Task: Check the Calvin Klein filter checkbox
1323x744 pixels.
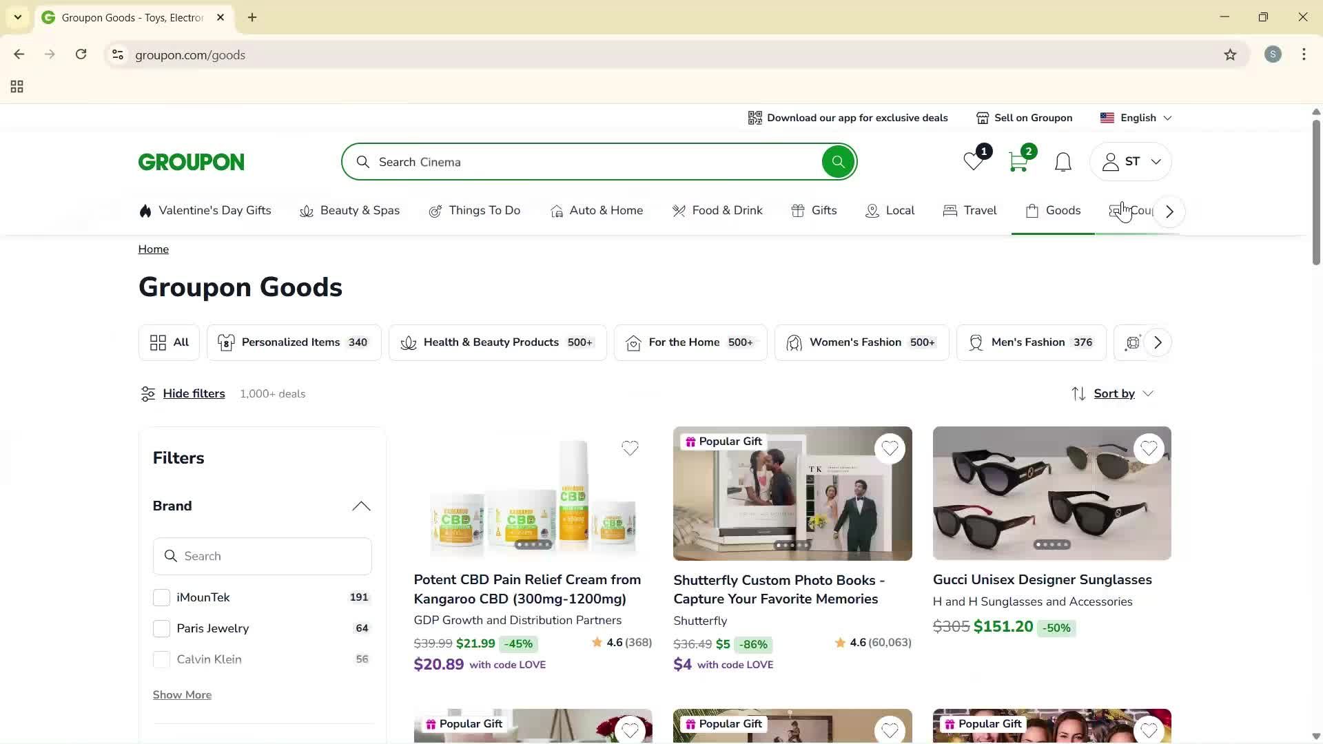Action: [161, 659]
